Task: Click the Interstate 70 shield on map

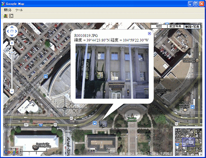Action: (x=41, y=124)
